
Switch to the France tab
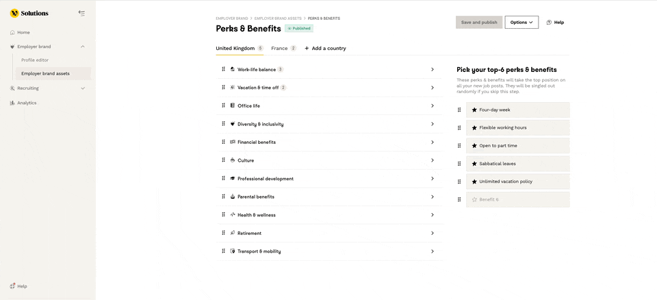coord(279,49)
